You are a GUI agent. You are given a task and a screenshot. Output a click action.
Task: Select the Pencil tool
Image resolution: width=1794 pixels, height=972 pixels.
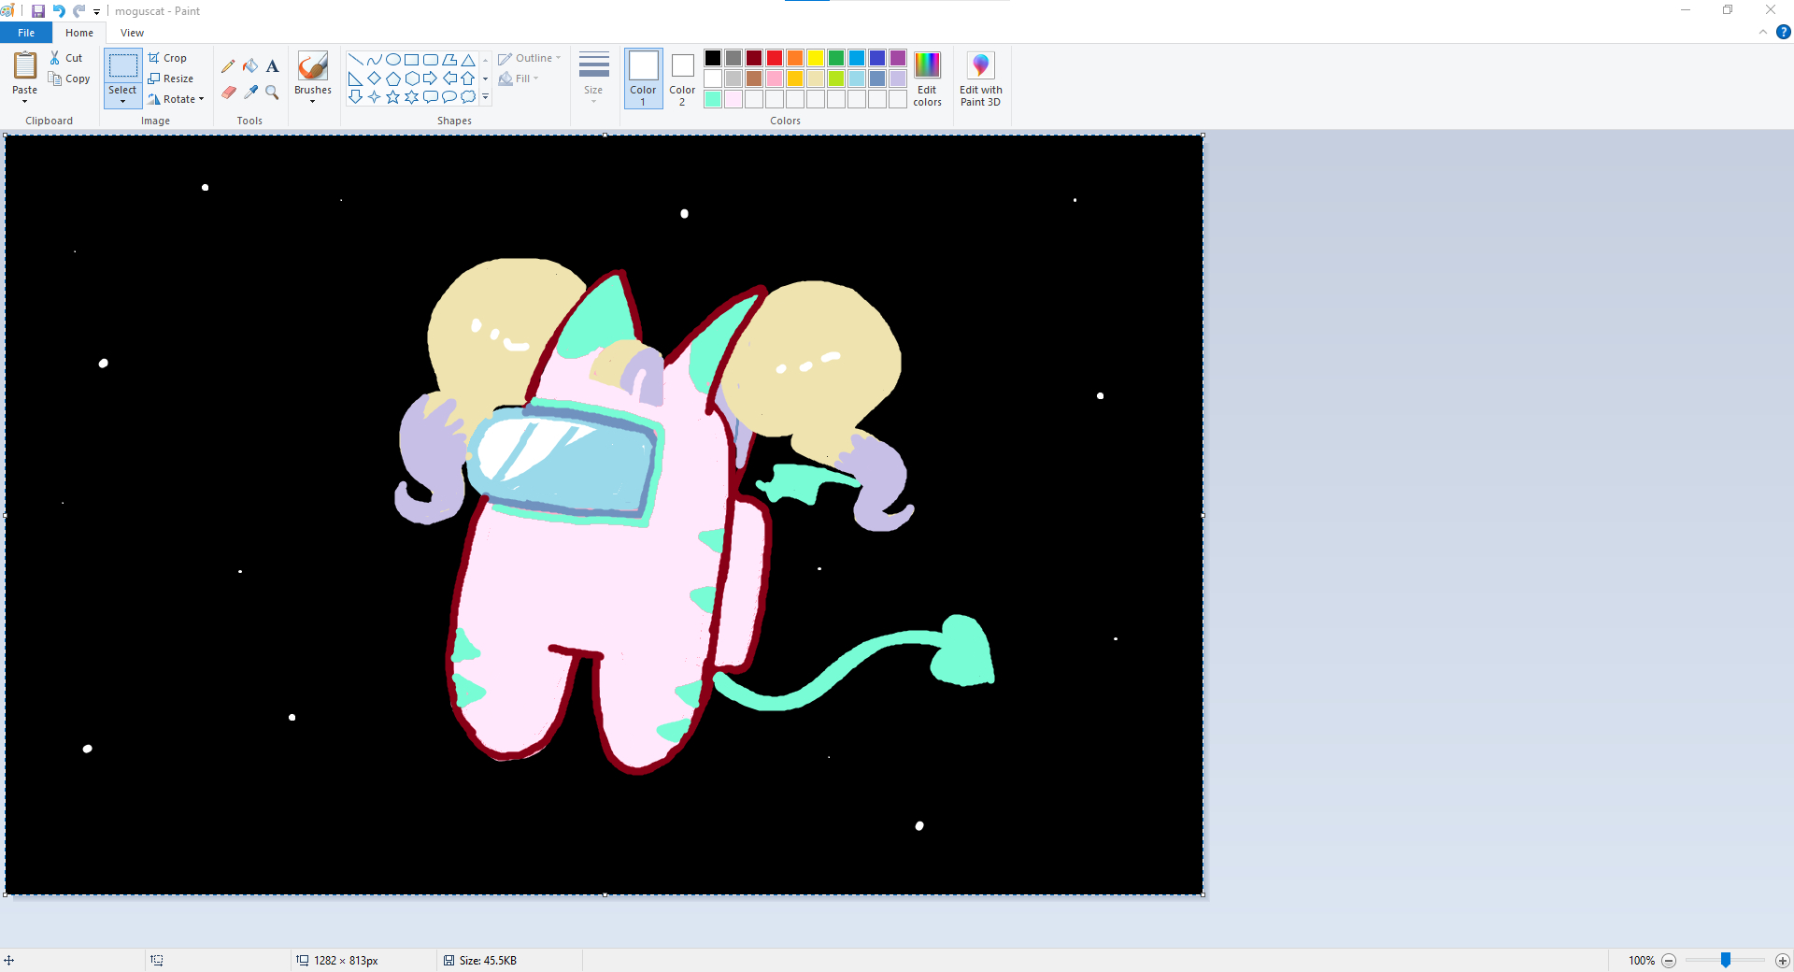(228, 66)
